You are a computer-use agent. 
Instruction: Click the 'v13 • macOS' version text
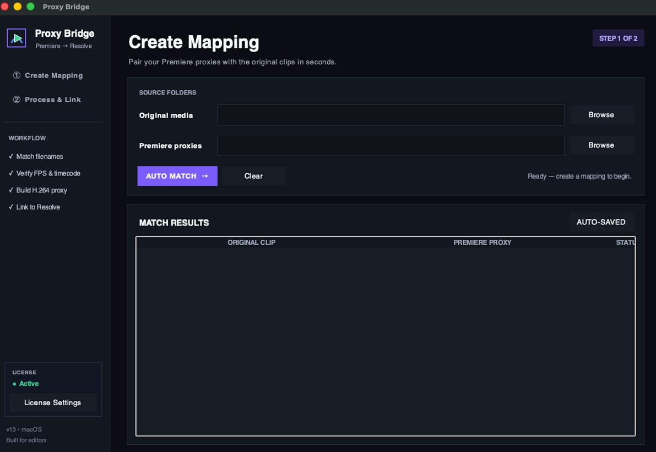(24, 429)
